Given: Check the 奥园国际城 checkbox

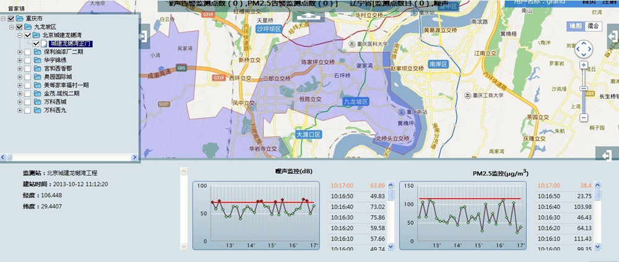Looking at the screenshot, I should [x=28, y=77].
